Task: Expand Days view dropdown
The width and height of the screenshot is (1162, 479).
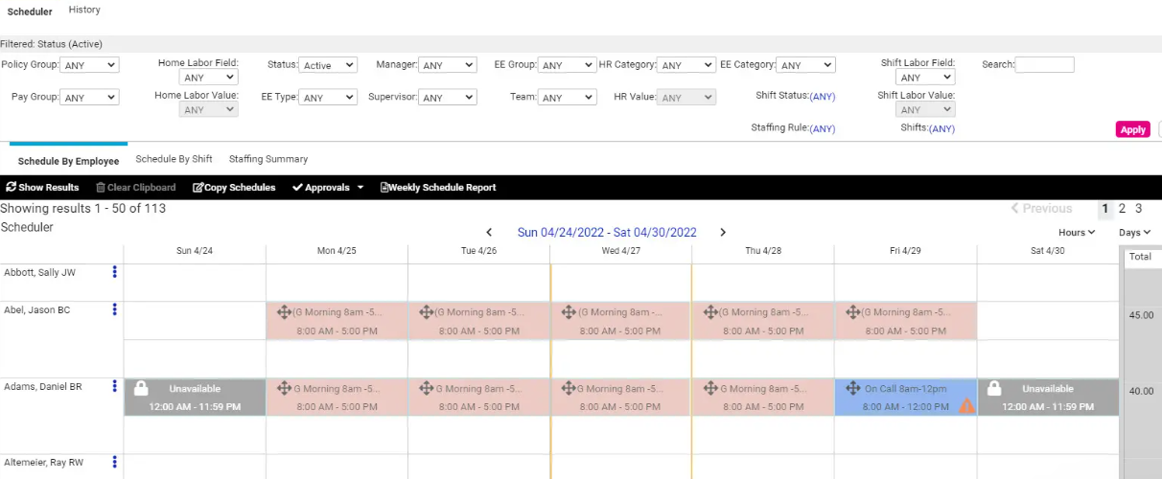Action: [x=1135, y=233]
